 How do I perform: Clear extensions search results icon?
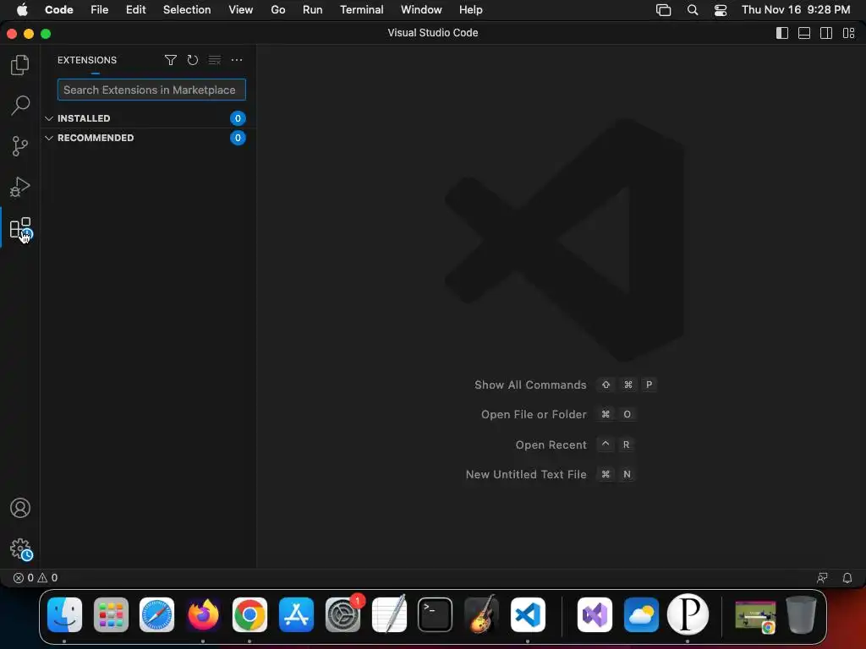point(214,60)
